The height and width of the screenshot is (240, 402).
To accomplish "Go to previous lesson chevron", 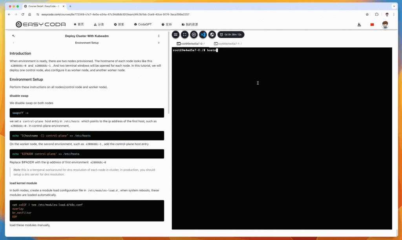I will (14, 43).
